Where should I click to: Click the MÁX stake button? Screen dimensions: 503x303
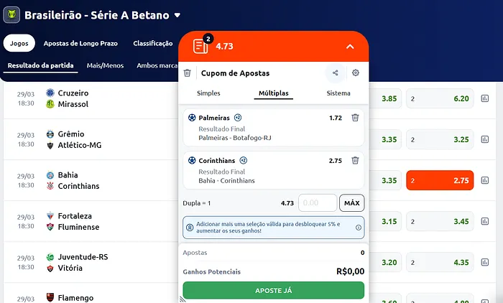tap(351, 203)
